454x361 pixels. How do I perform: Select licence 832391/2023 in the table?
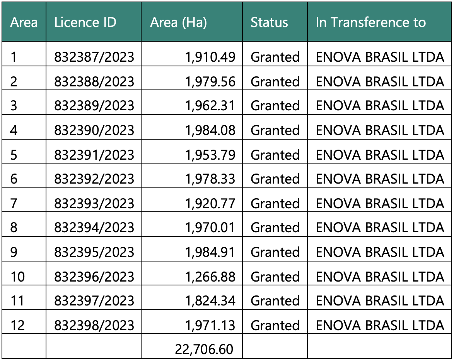[94, 155]
